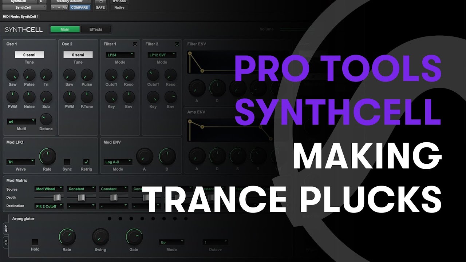
Task: Open the plugin settings copy icon
Action: click(x=65, y=7)
